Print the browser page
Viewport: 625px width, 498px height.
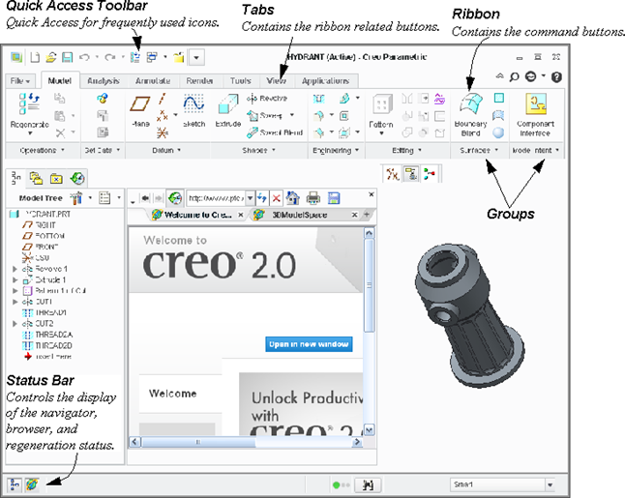point(313,198)
